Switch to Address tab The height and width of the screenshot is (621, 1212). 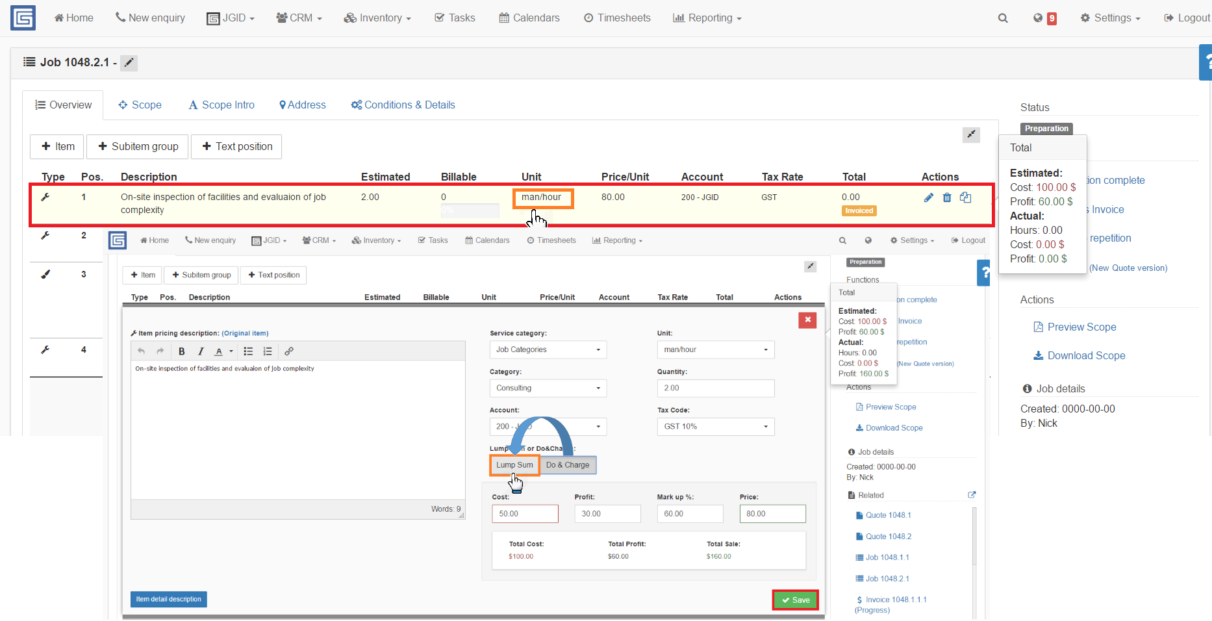[303, 105]
